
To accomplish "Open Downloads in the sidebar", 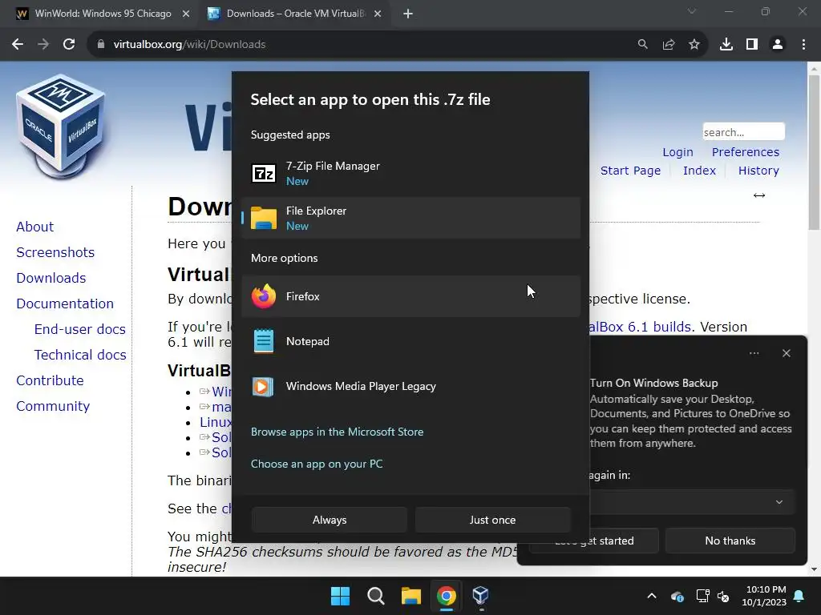I will [x=51, y=278].
